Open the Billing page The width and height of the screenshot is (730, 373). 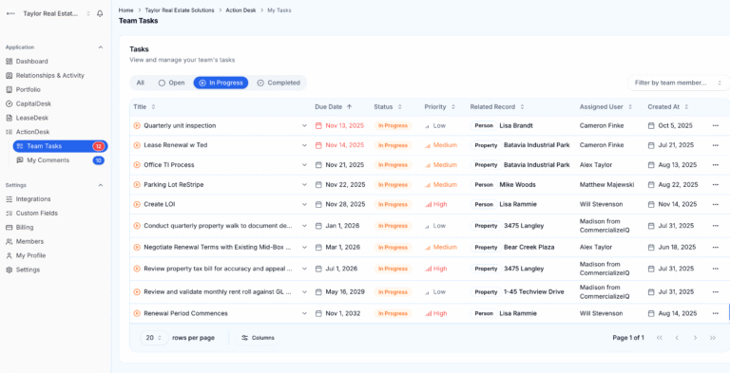click(24, 228)
